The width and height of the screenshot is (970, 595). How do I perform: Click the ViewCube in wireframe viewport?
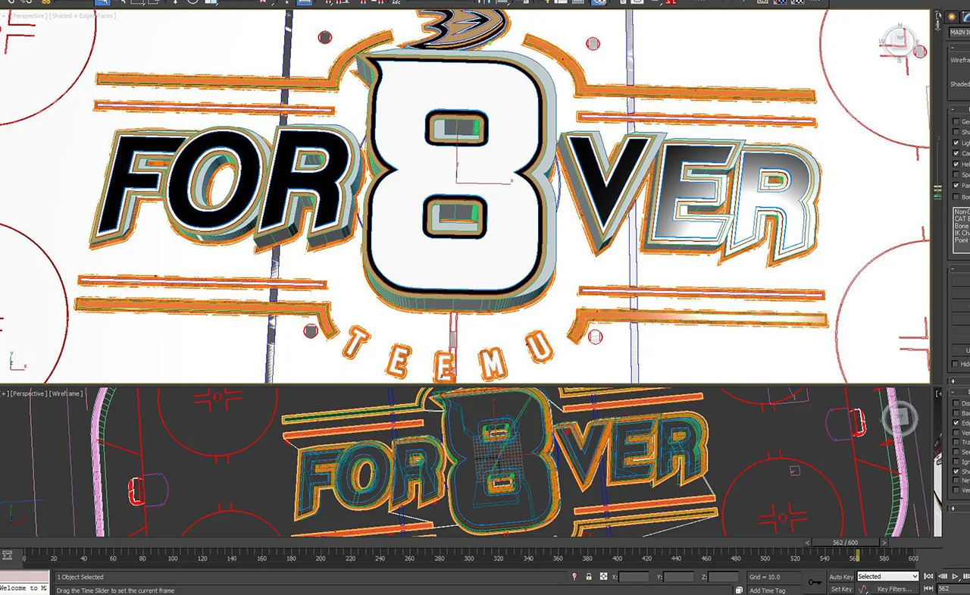tap(900, 418)
